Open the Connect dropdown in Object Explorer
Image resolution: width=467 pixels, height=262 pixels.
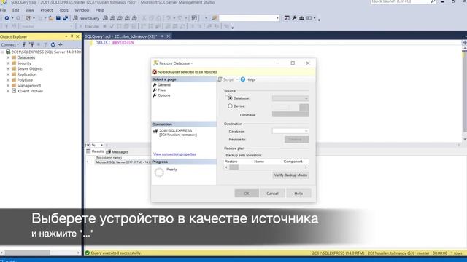pos(9,44)
